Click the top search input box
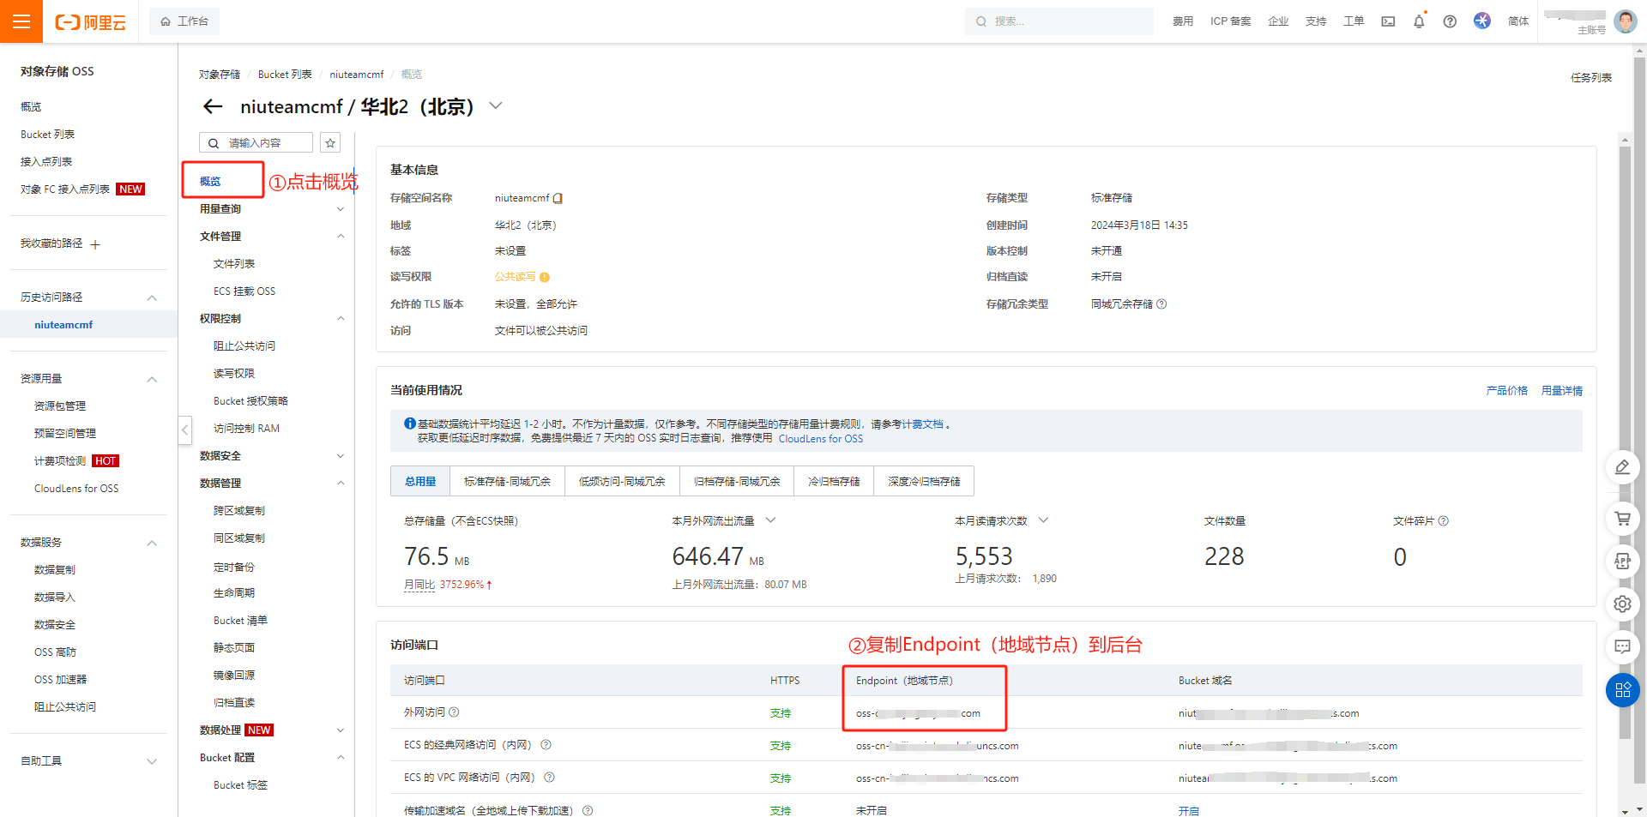This screenshot has height=817, width=1647. 1059,21
